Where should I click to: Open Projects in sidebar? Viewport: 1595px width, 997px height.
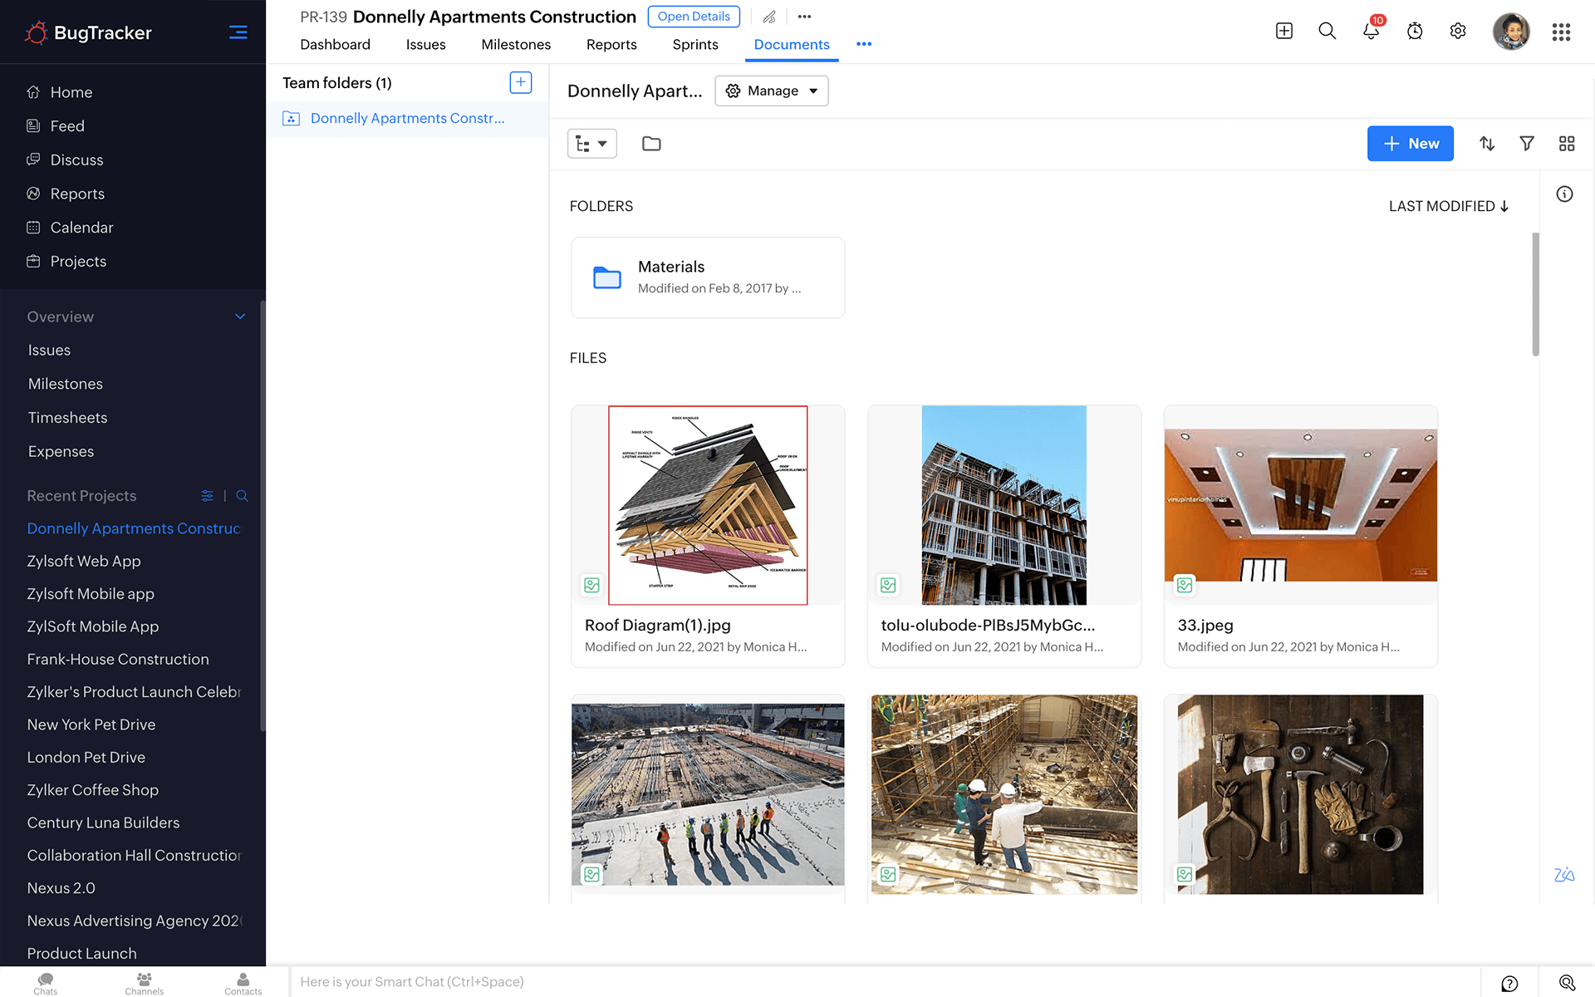(x=78, y=262)
